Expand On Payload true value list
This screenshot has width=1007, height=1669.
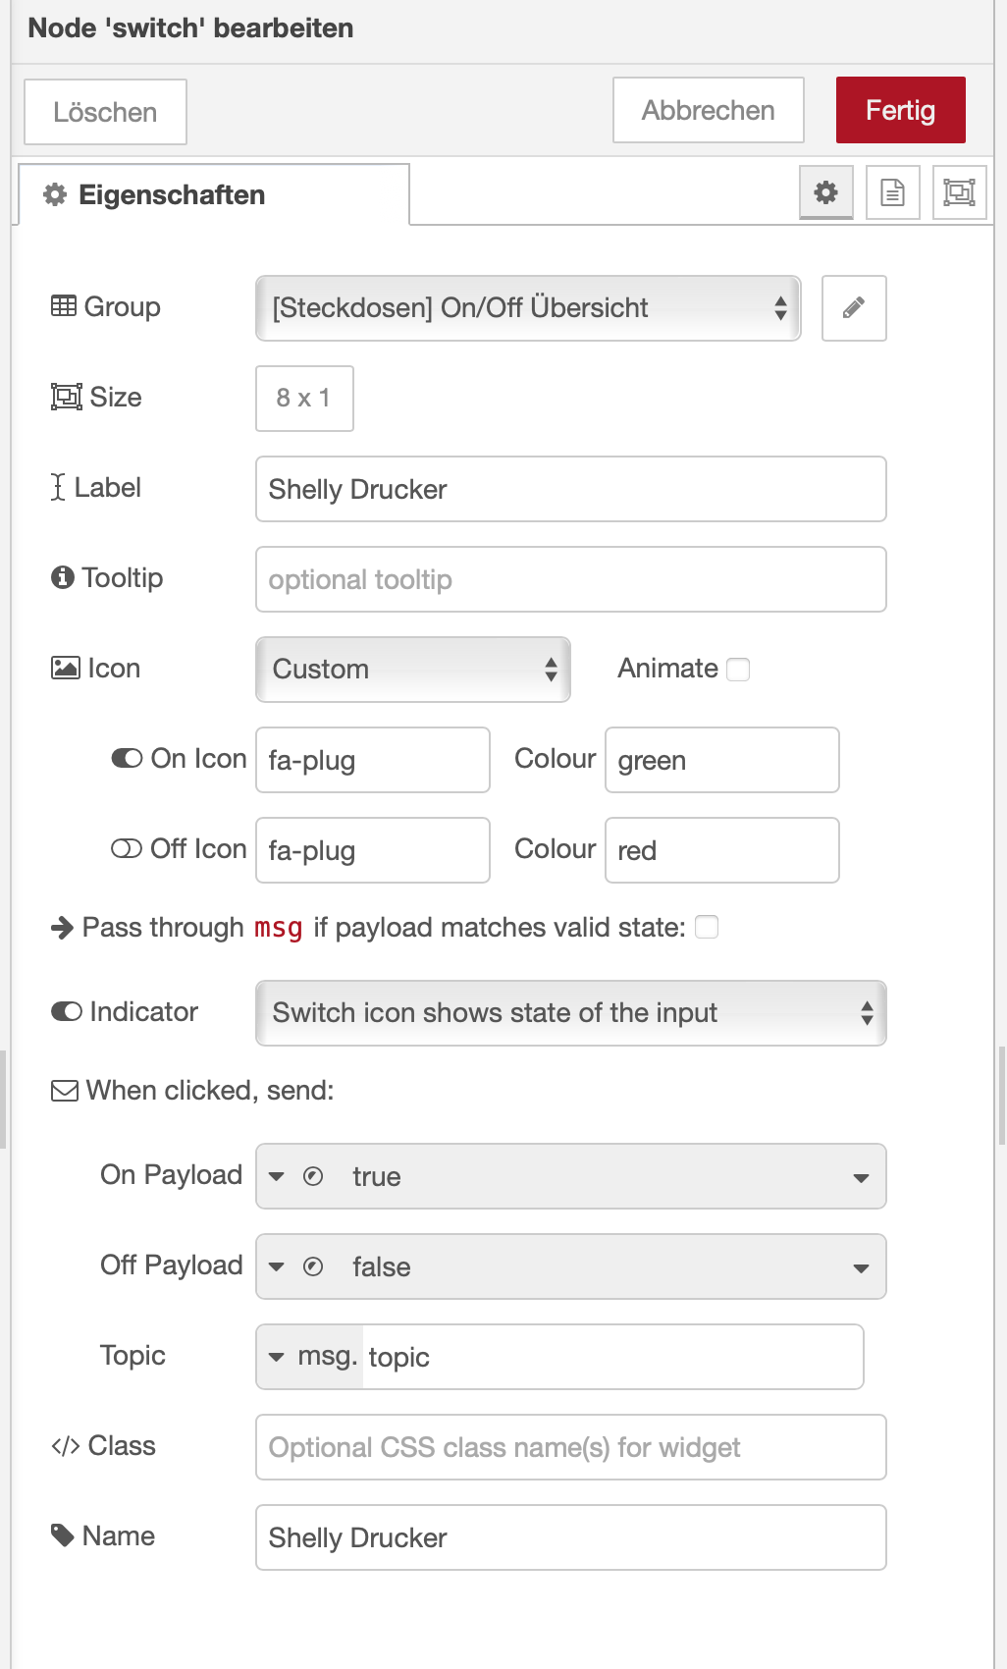[861, 1176]
